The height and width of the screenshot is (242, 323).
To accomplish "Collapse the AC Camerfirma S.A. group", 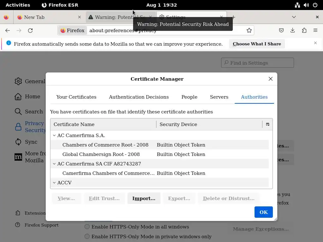I will pyautogui.click(x=54, y=135).
